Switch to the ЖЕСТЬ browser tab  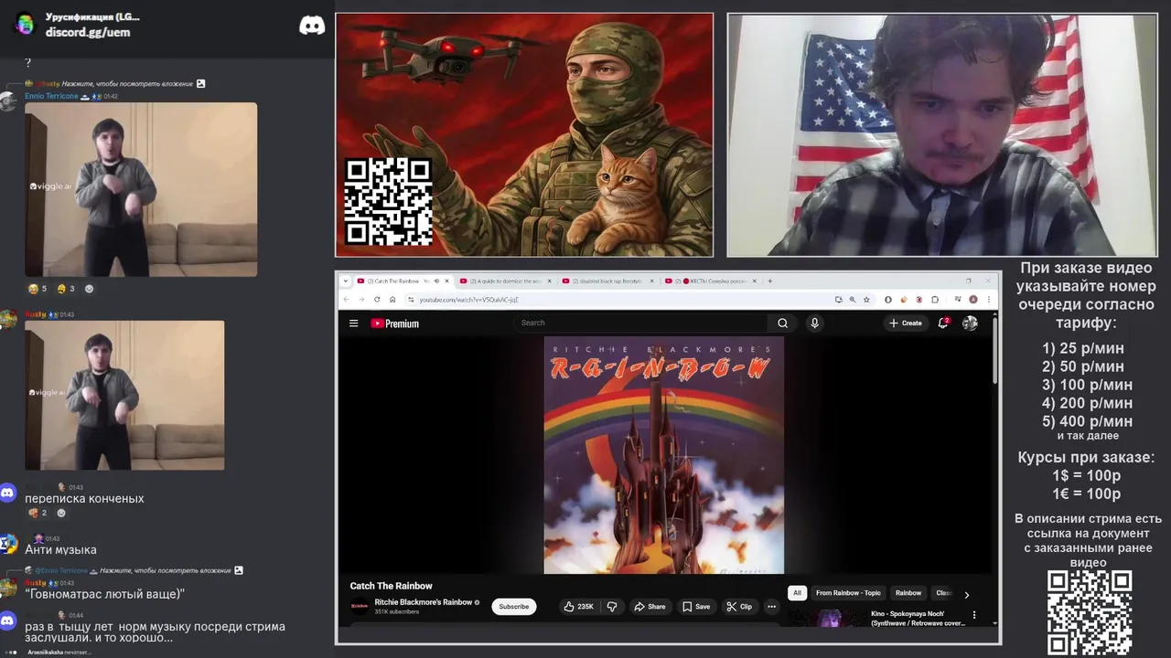(x=711, y=281)
